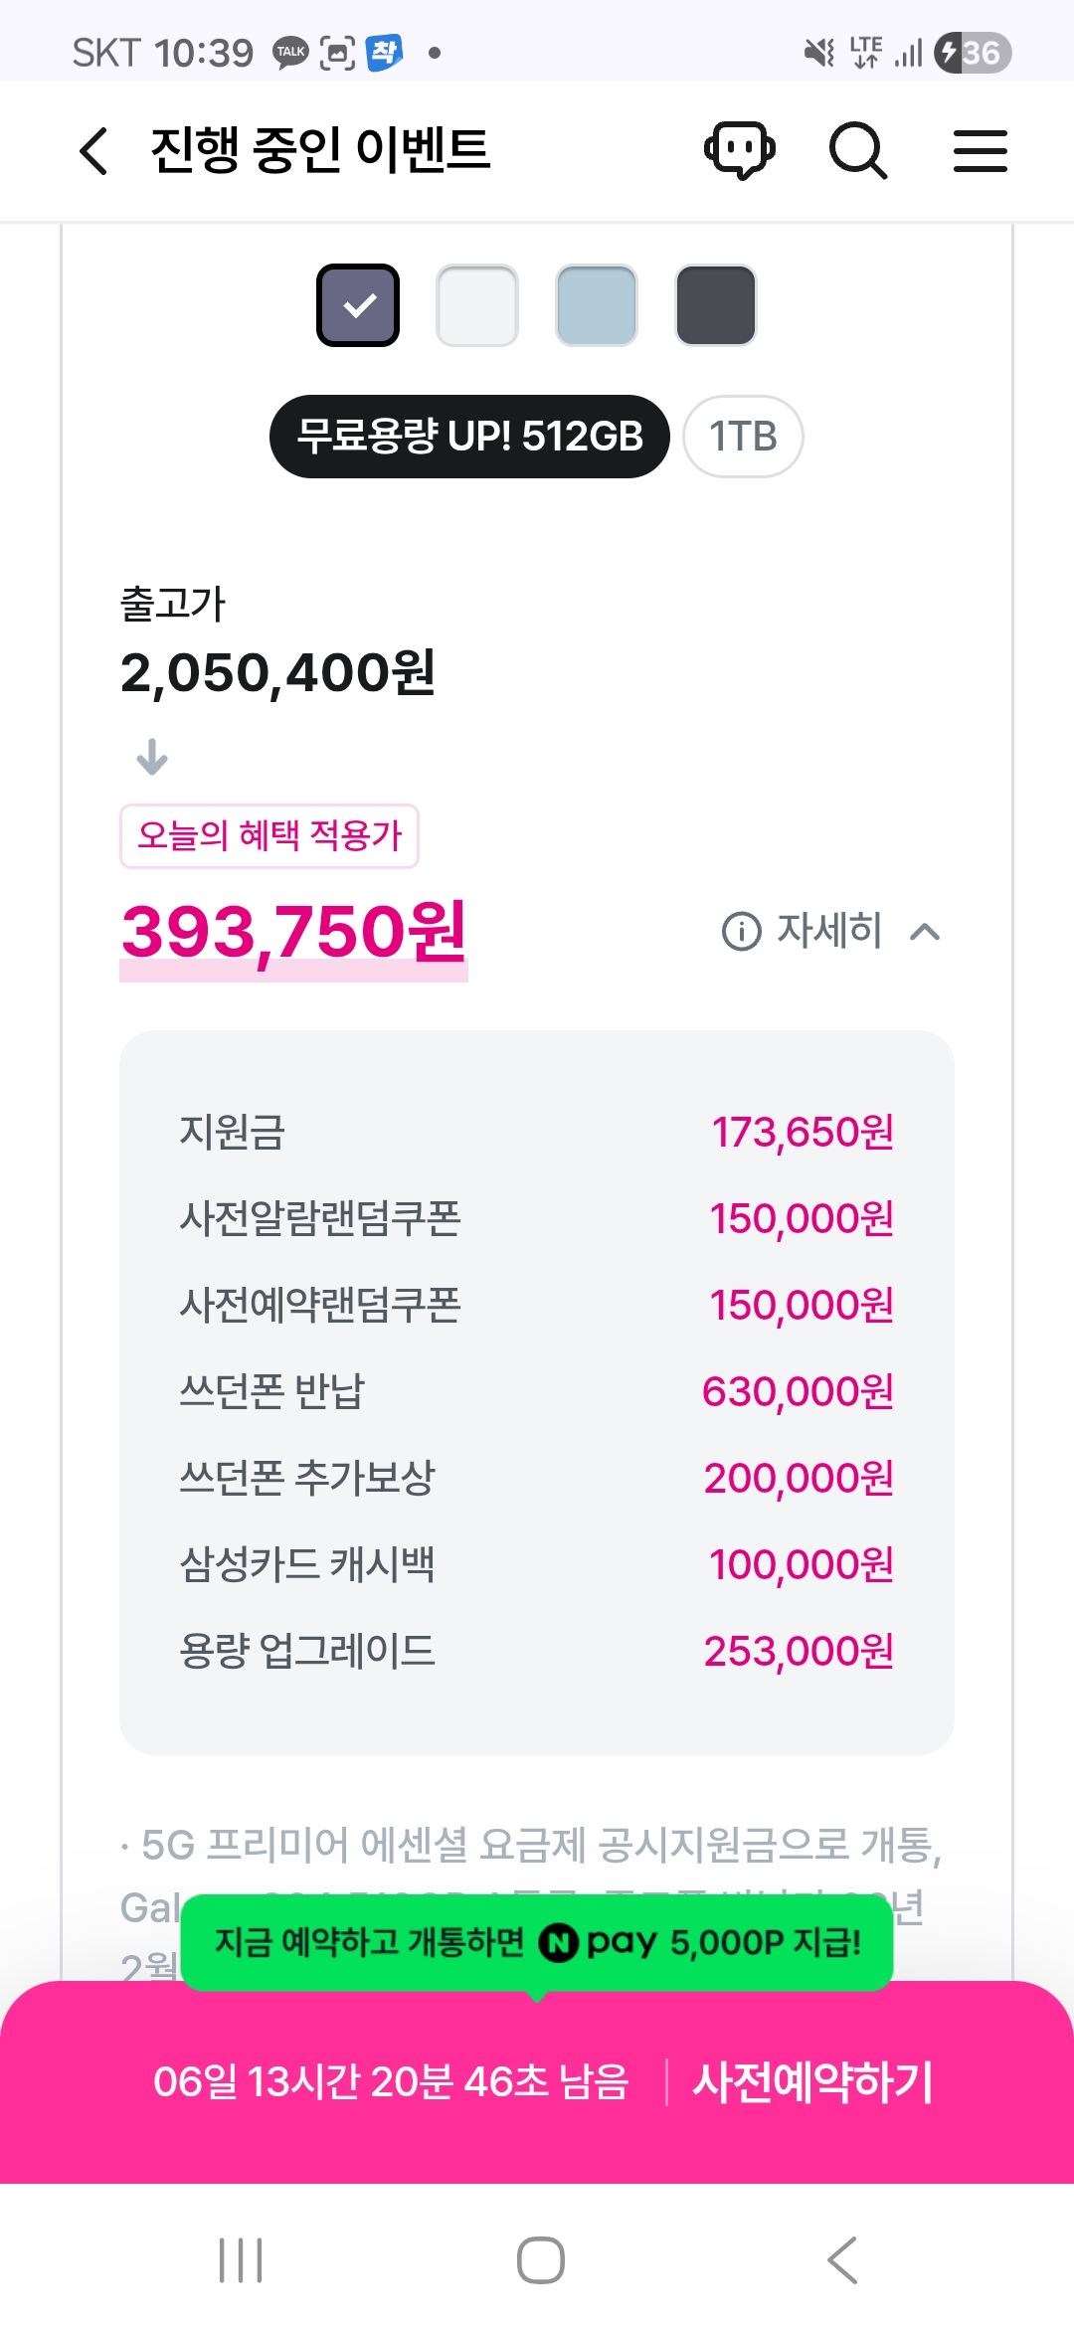Tap the 오늘의 혜택 적용가 badge
Screen dimensions: 1074x2327
268,835
